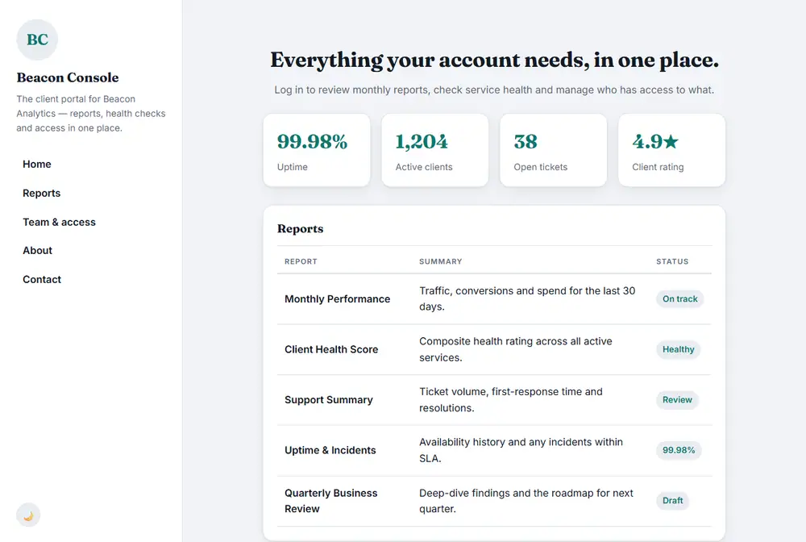Click 'Availability history and any incidents' summary
This screenshot has height=542, width=806.
pyautogui.click(x=521, y=450)
